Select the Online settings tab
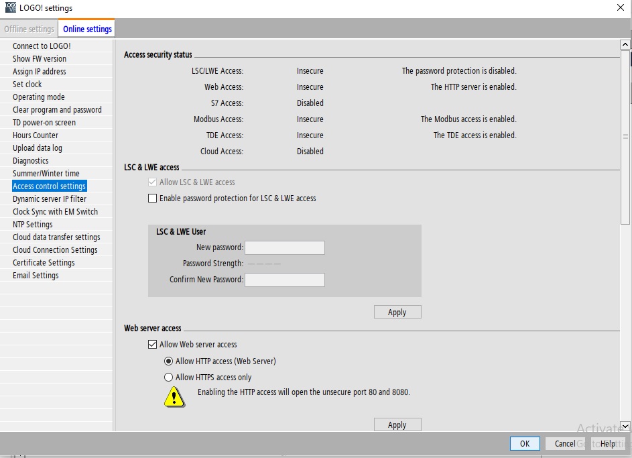 pyautogui.click(x=87, y=29)
